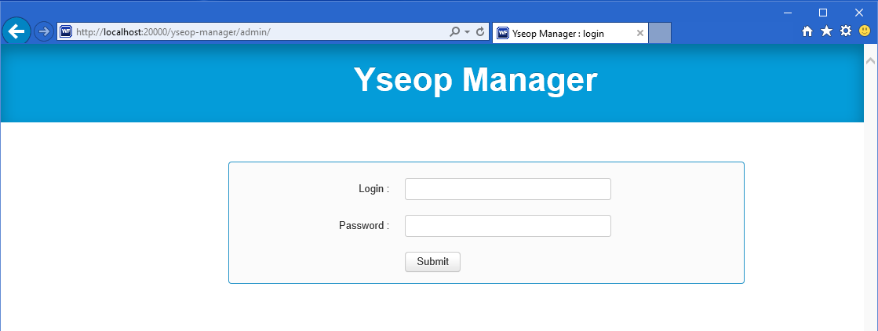The width and height of the screenshot is (878, 331).
Task: Click the magnifier search icon in address bar
Action: [x=454, y=32]
